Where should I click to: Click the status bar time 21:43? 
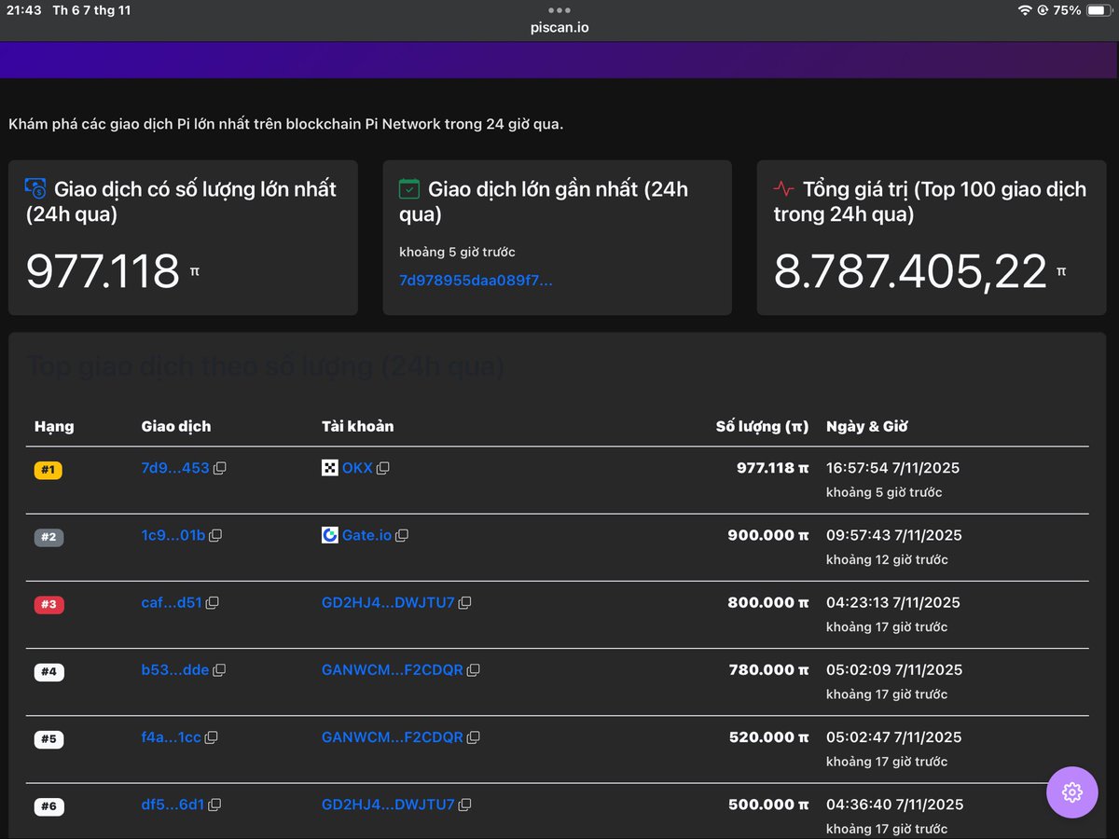pos(24,10)
